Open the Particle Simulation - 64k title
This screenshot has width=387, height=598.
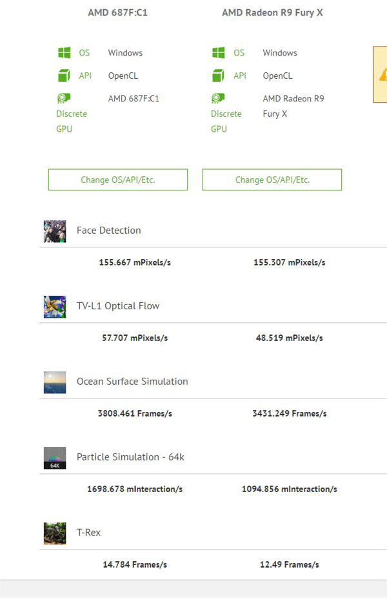[x=131, y=457]
